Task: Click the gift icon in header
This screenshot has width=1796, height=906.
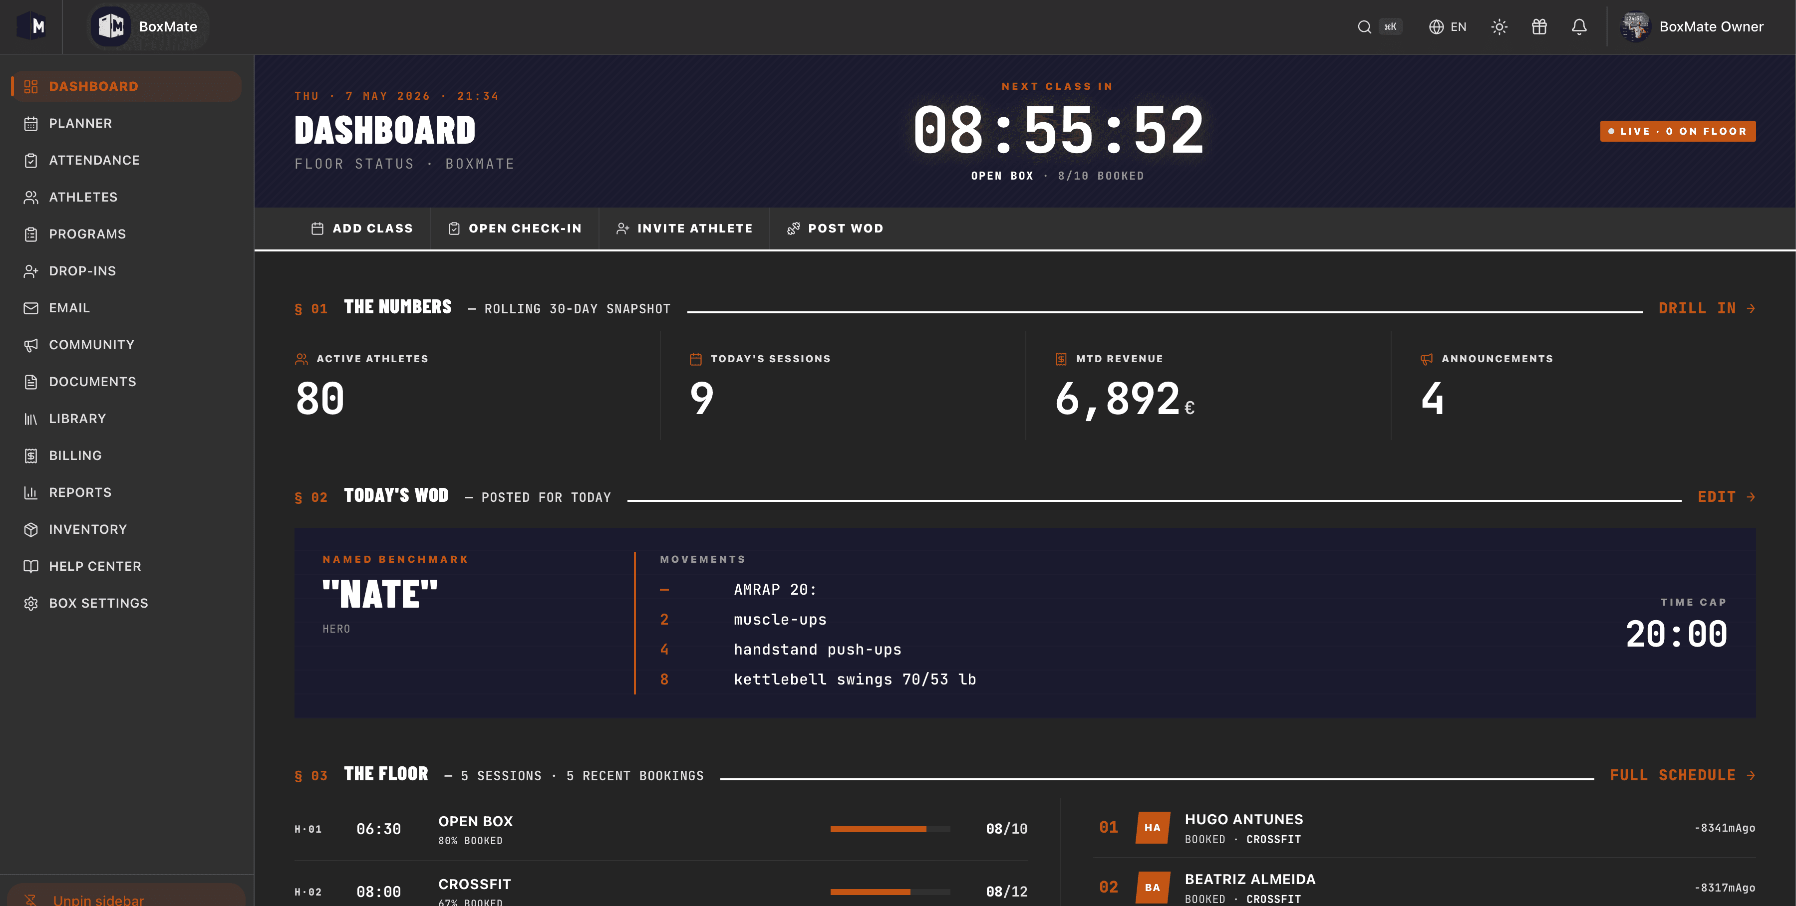Action: (x=1539, y=26)
